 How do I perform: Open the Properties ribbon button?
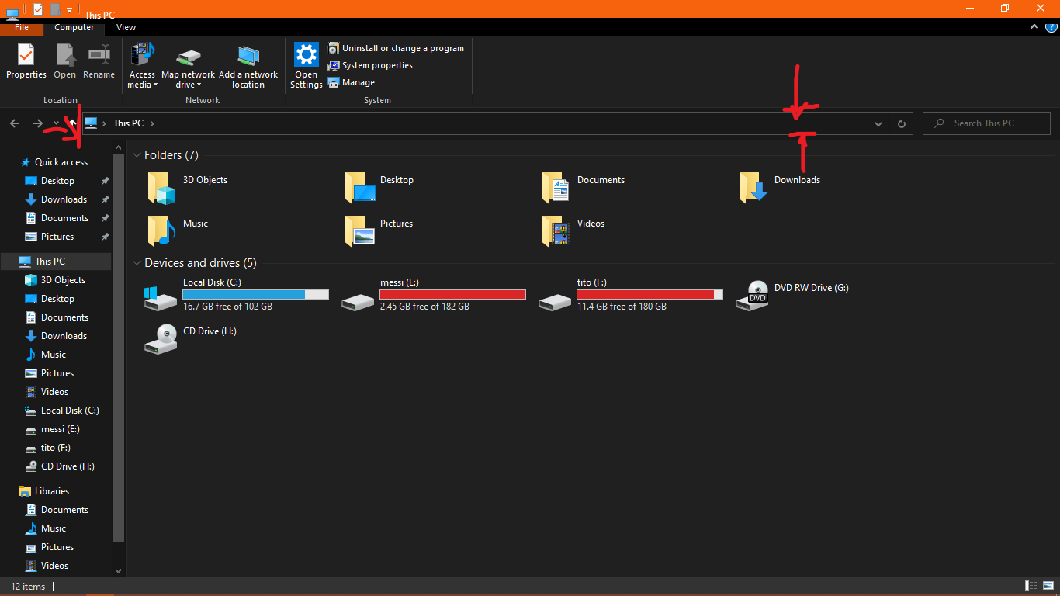tap(26, 61)
